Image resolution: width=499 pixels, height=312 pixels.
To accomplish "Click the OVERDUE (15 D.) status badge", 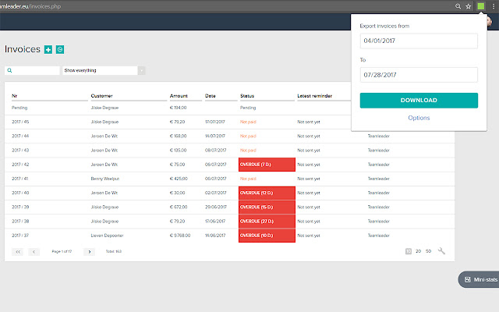I will pos(267,207).
